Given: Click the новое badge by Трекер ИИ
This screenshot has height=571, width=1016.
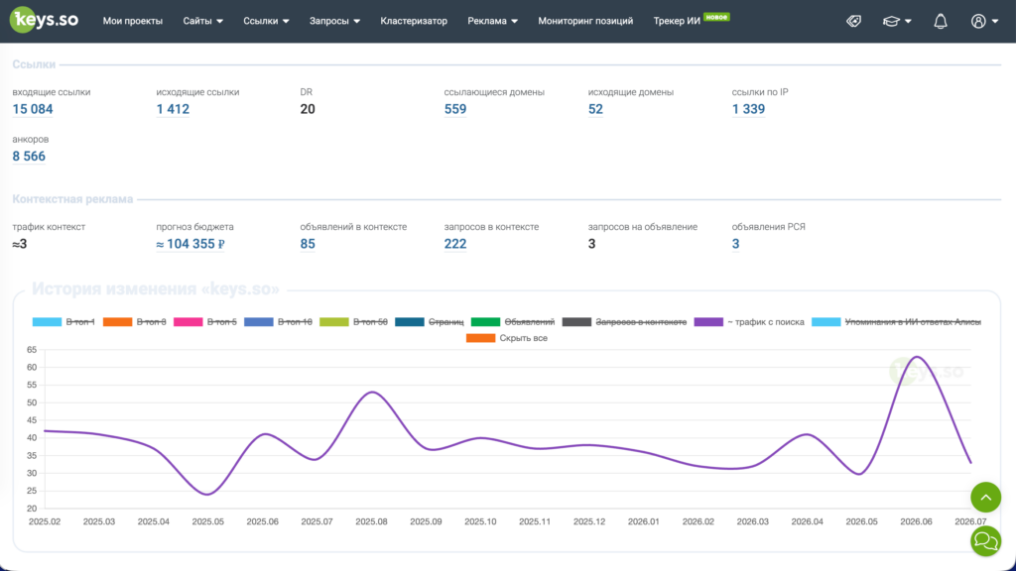Looking at the screenshot, I should pos(716,17).
